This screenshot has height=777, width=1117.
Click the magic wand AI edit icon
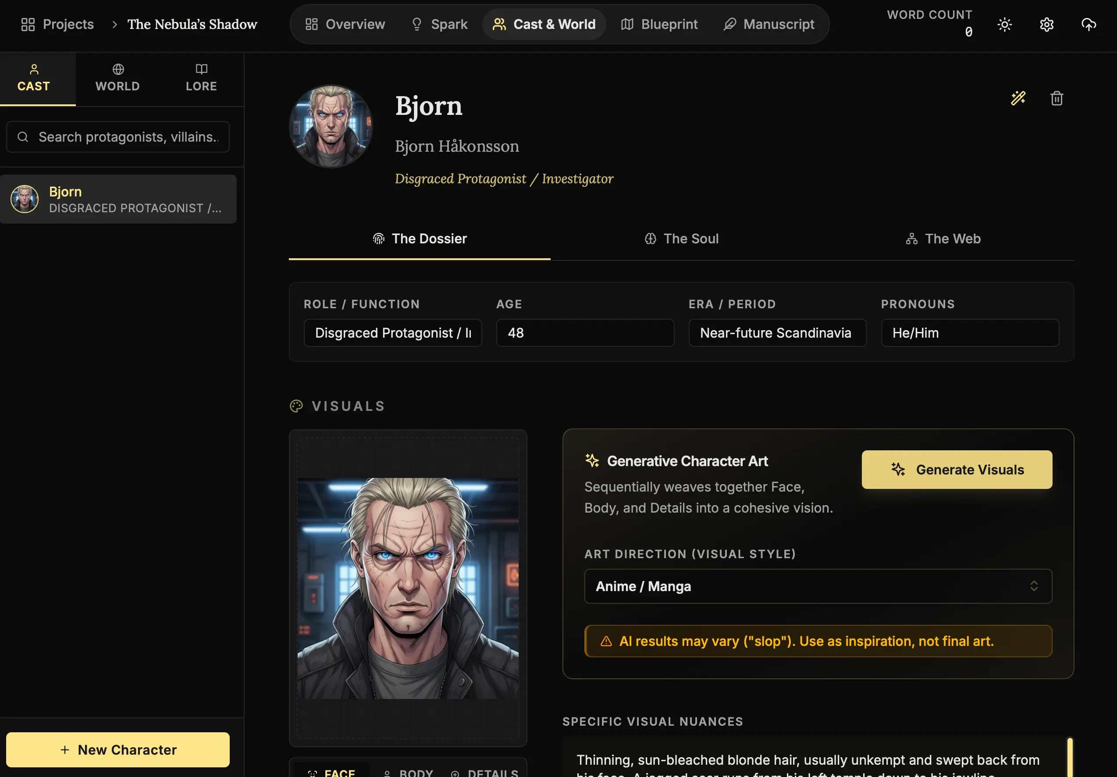pyautogui.click(x=1018, y=98)
